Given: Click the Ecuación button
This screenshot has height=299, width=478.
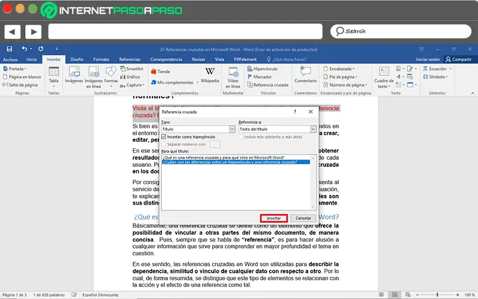Looking at the screenshot, I should pyautogui.click(x=434, y=69).
